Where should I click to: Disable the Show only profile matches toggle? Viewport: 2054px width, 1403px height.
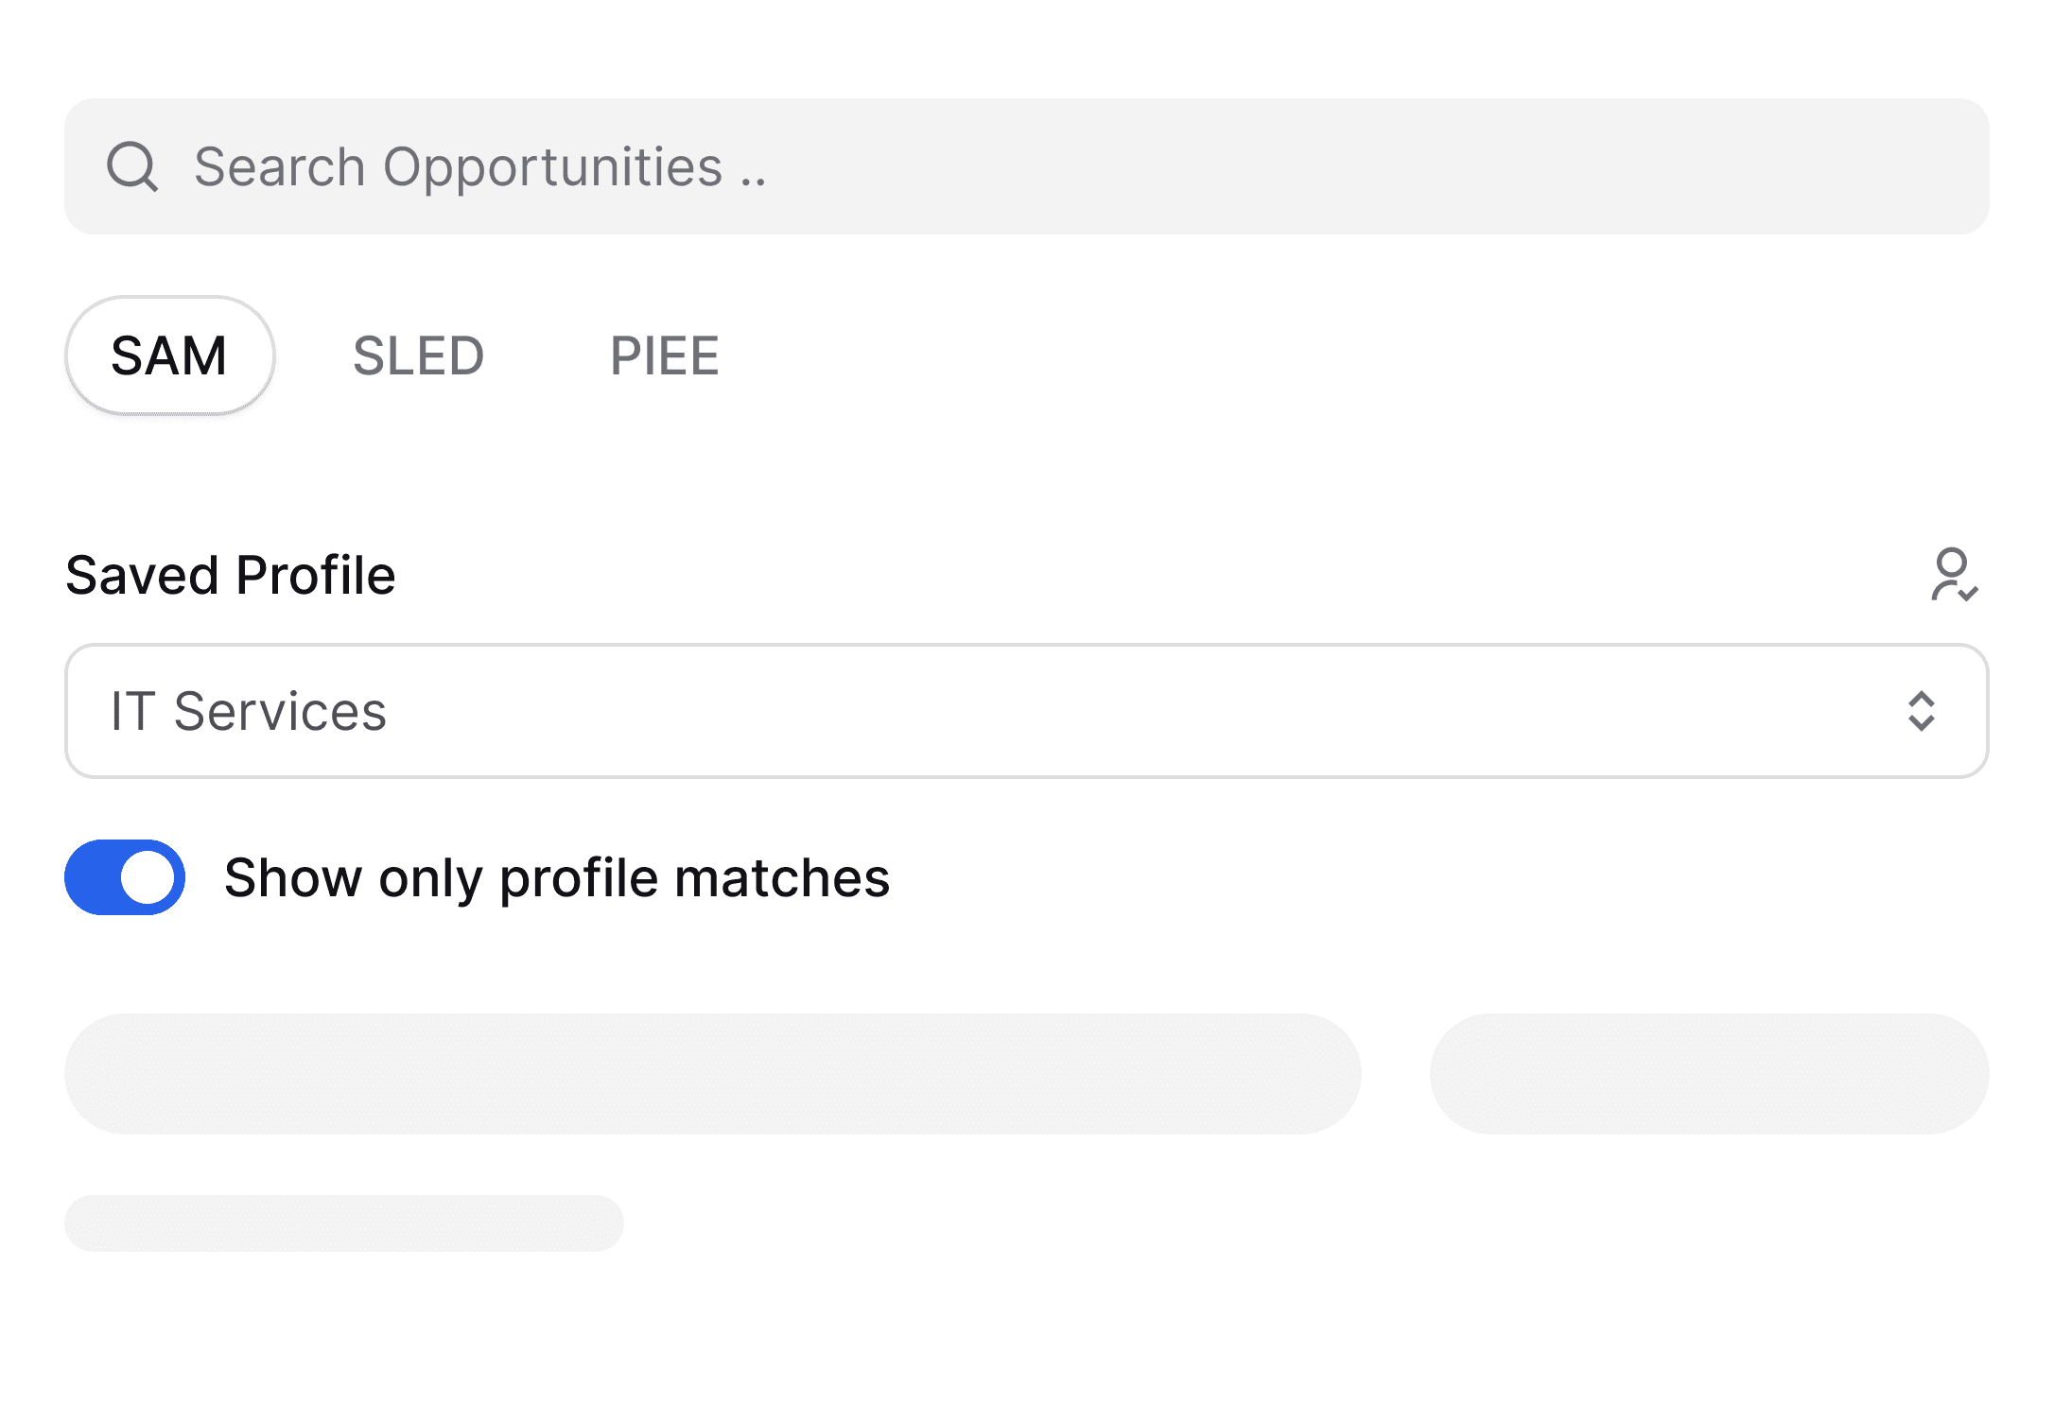tap(125, 877)
